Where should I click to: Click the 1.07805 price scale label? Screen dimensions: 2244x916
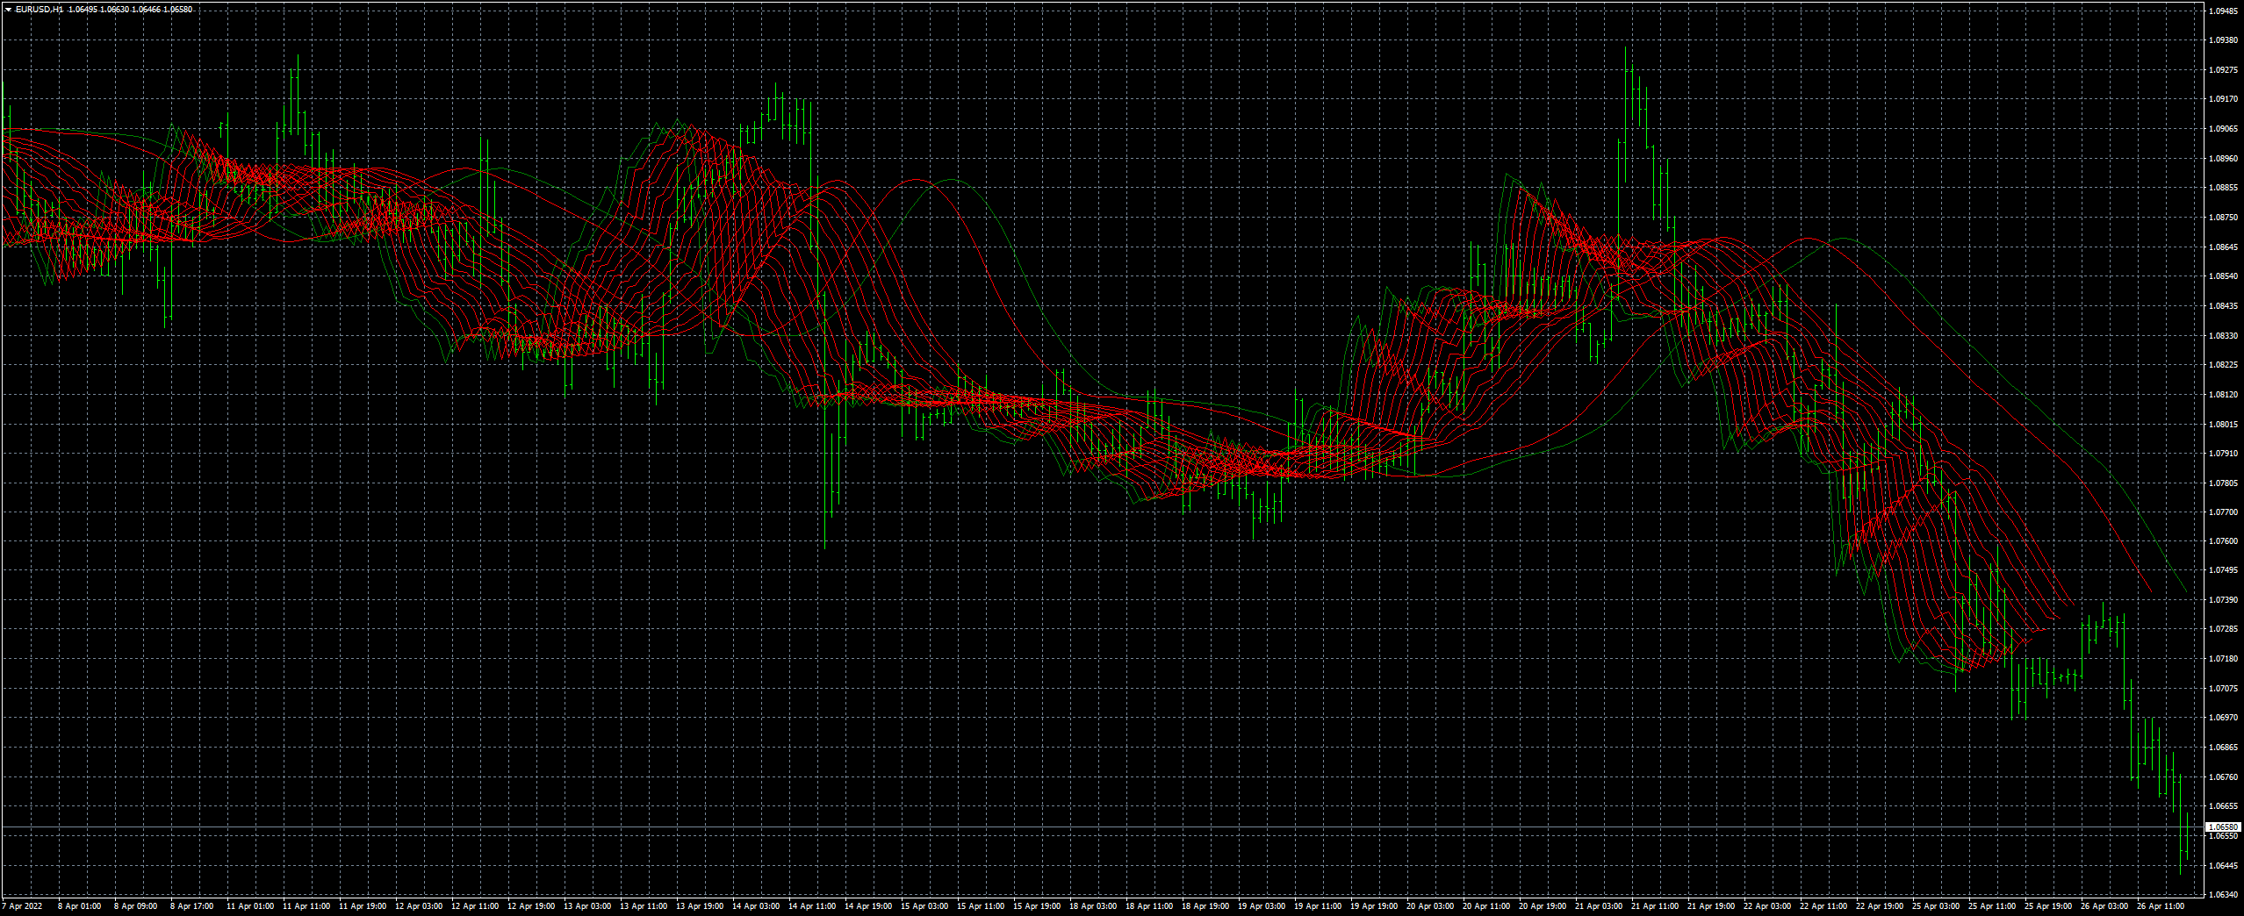[2223, 483]
